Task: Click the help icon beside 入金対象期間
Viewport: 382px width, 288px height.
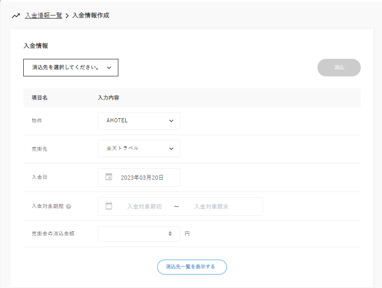Action: 69,206
